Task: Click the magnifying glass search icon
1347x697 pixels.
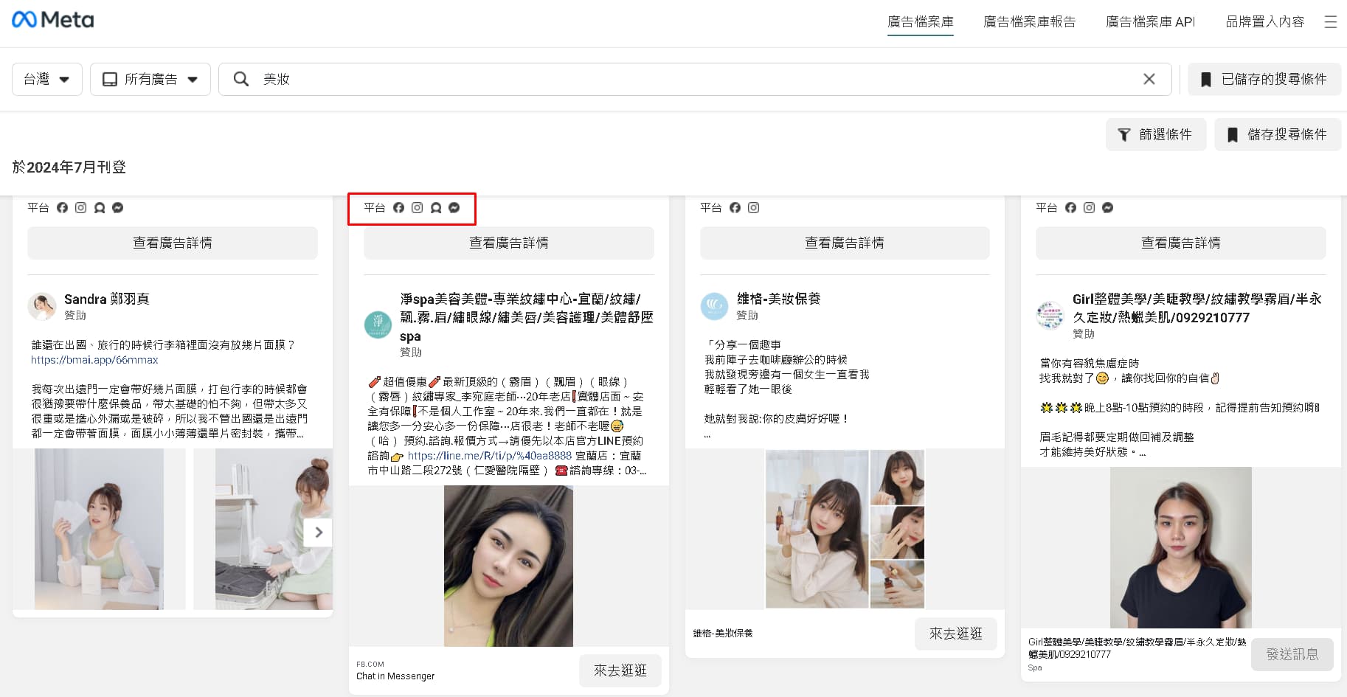Action: click(x=241, y=79)
